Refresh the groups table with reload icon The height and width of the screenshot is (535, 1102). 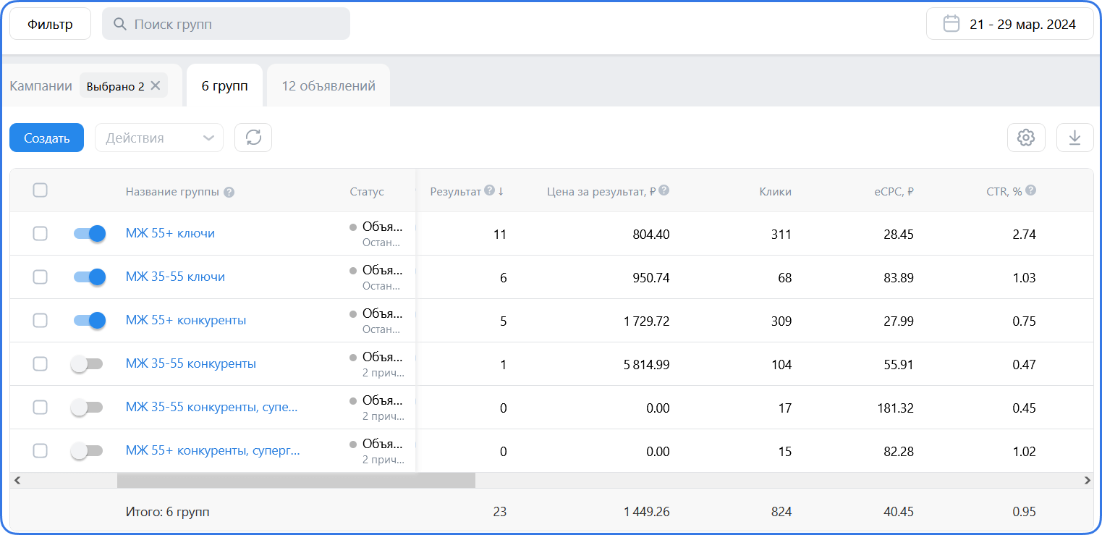click(253, 138)
